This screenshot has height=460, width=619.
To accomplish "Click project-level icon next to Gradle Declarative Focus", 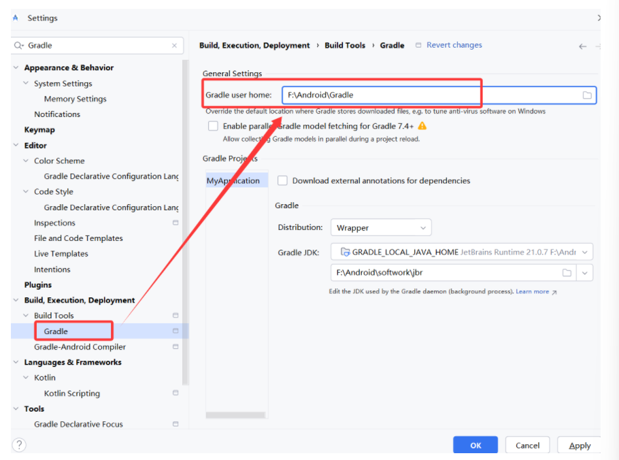I will [x=175, y=424].
